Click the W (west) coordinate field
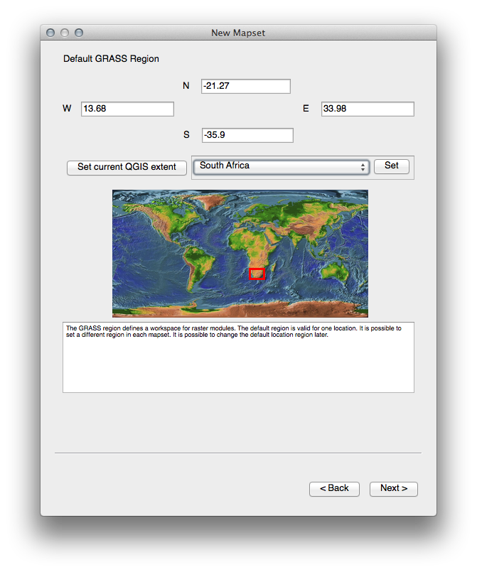477x572 pixels. pyautogui.click(x=127, y=109)
